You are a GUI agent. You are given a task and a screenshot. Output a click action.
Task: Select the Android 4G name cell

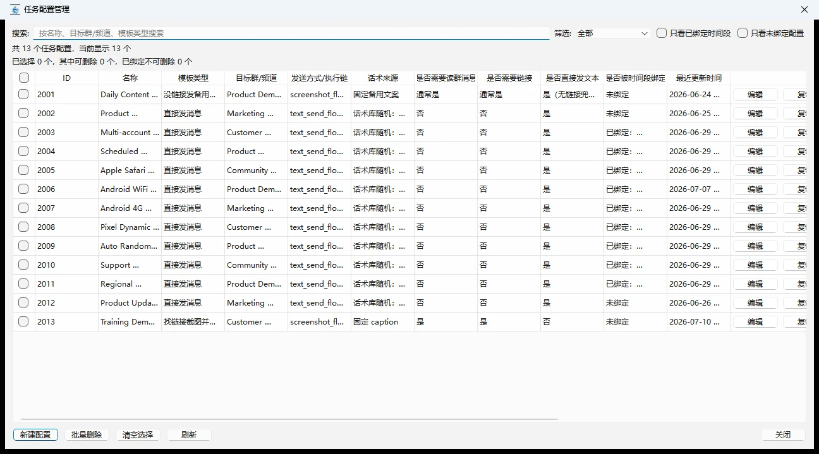pyautogui.click(x=130, y=208)
